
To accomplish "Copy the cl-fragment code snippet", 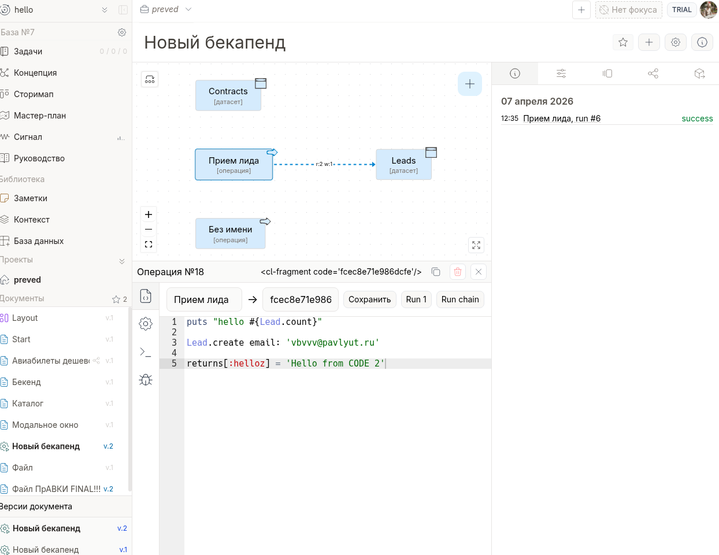I will tap(436, 272).
